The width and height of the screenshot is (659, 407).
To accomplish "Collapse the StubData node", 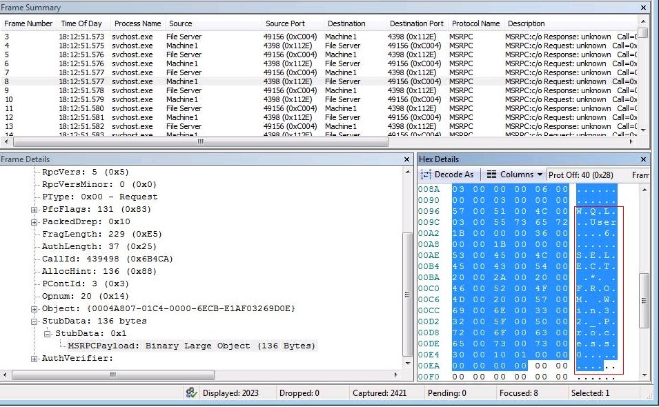I will 32,321.
